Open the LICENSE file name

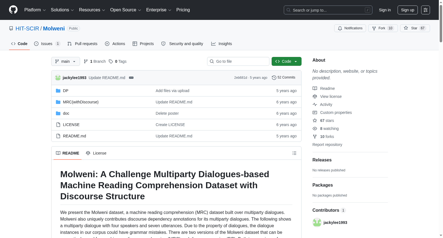coord(71,125)
